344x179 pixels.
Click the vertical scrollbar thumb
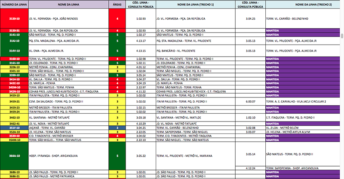[342, 36]
